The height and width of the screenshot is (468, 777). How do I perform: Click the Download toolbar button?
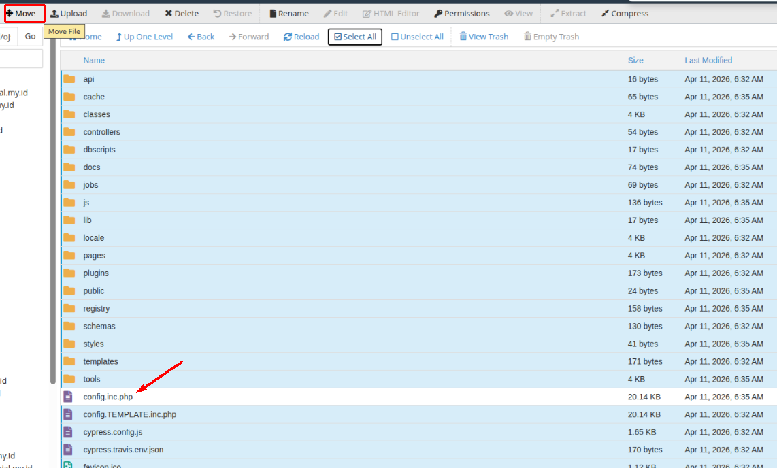126,14
